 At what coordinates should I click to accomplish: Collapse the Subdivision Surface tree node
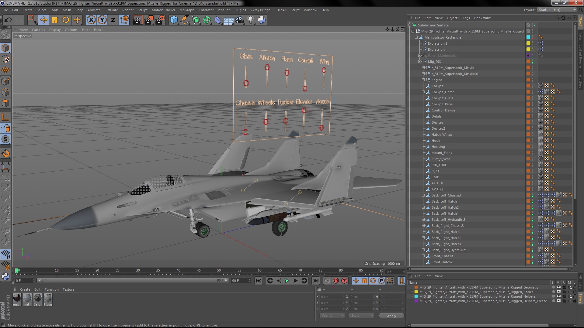(410, 25)
